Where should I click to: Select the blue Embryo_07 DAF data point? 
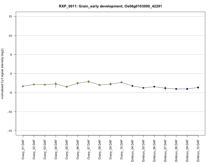(165, 88)
